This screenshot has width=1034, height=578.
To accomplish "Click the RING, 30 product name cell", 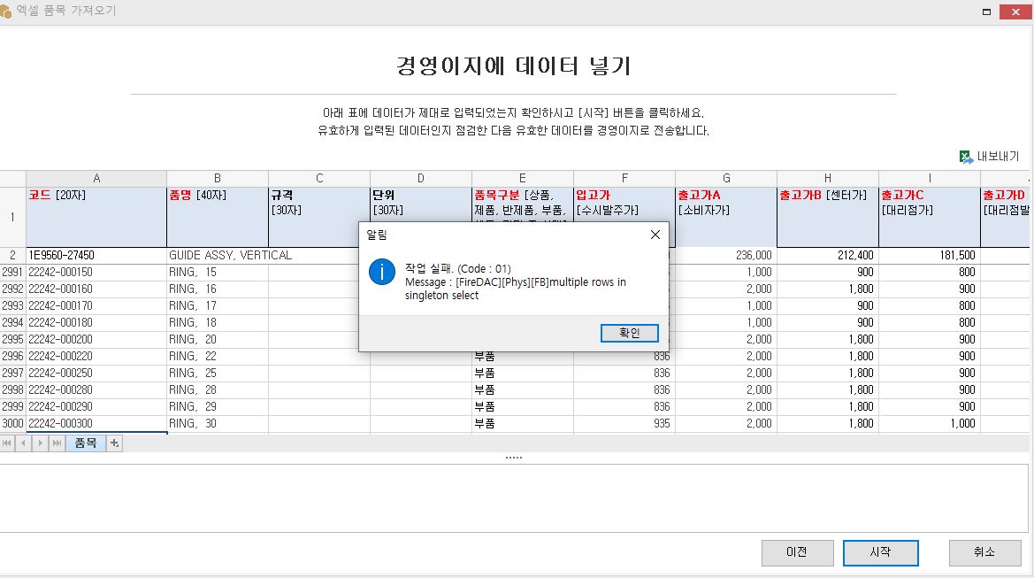I will [217, 423].
